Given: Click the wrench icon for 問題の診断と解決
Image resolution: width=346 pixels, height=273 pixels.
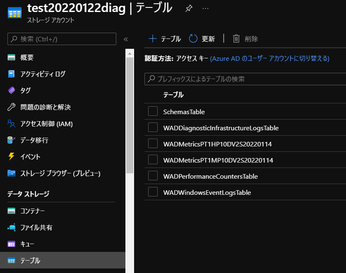Looking at the screenshot, I should pyautogui.click(x=12, y=107).
